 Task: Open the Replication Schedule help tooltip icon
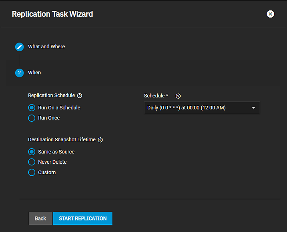[x=80, y=96]
